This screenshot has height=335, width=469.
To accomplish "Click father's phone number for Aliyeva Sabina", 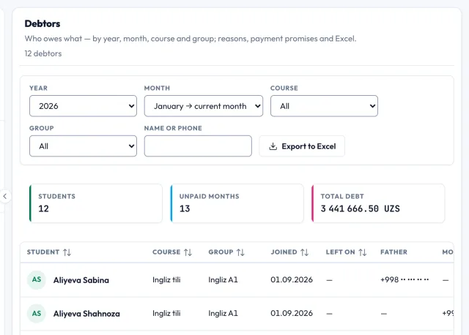I will click(405, 279).
